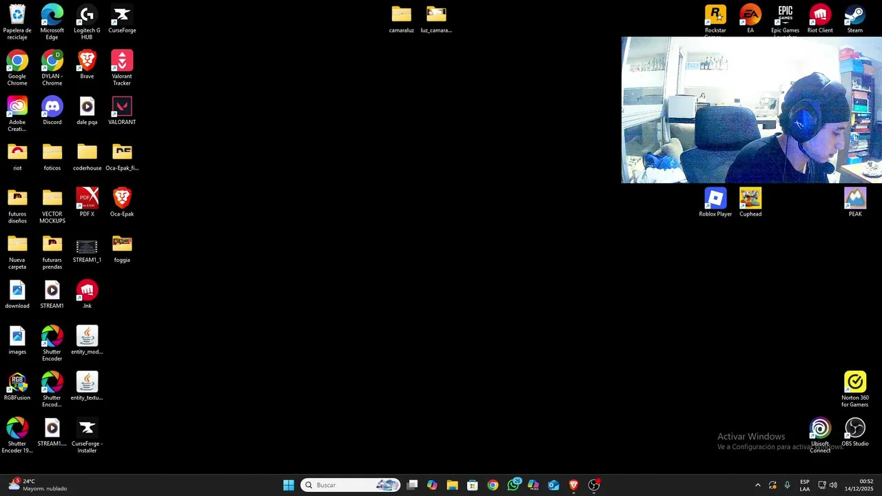This screenshot has height=496, width=882.
Task: Open the clock and date panel
Action: coord(859,485)
